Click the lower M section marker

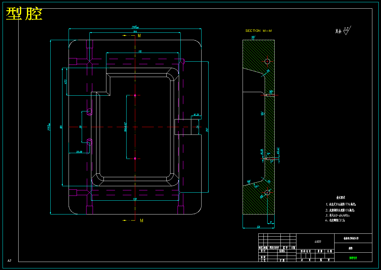[142, 221]
